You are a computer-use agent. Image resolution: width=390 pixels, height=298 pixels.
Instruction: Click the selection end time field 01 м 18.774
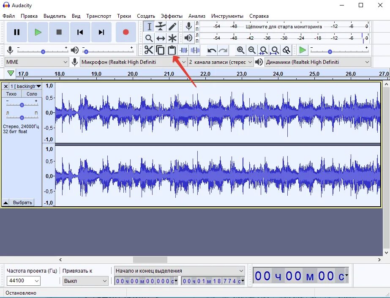point(213,282)
